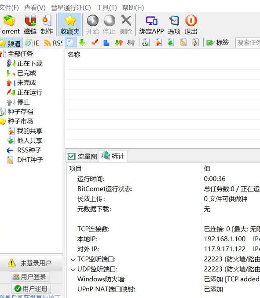The height and width of the screenshot is (298, 260).
Task: Click the login-for-faster-download link
Action: click(30, 296)
